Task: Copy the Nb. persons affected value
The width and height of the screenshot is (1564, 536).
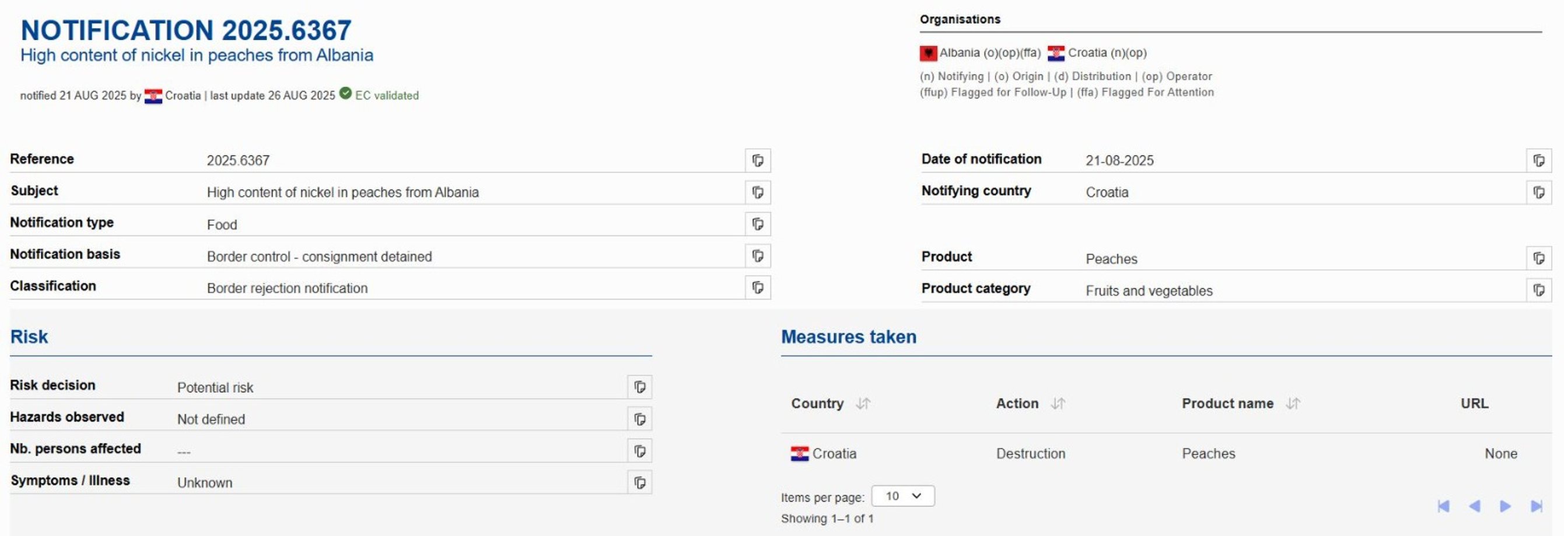Action: pyautogui.click(x=640, y=450)
